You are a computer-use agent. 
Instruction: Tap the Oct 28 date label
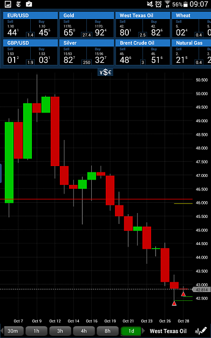click(x=183, y=321)
